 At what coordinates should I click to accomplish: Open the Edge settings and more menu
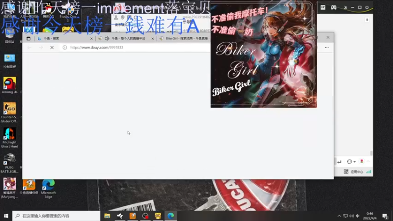[x=327, y=47]
